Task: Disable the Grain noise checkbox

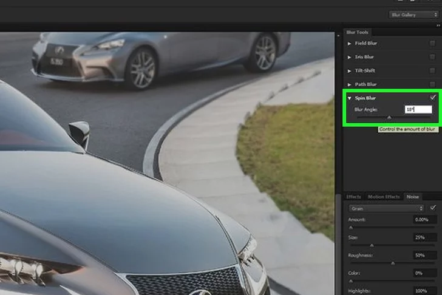Action: (x=433, y=208)
